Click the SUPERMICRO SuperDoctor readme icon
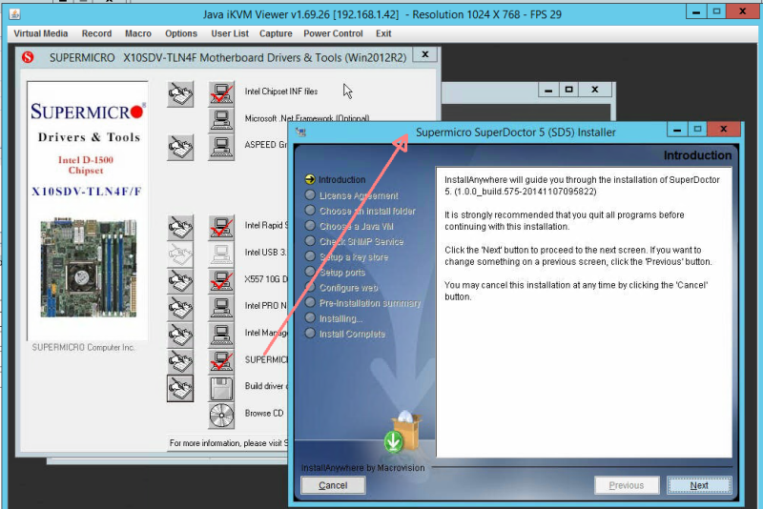 click(180, 361)
